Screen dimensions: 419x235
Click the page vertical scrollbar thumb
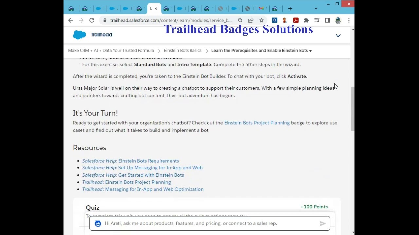(x=353, y=109)
